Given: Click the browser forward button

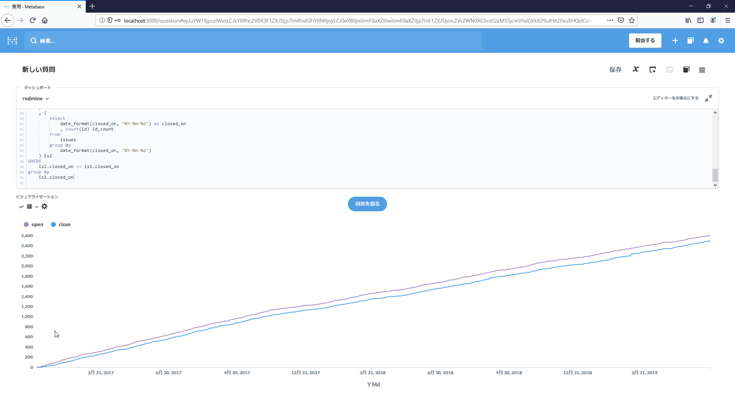Looking at the screenshot, I should click(21, 20).
